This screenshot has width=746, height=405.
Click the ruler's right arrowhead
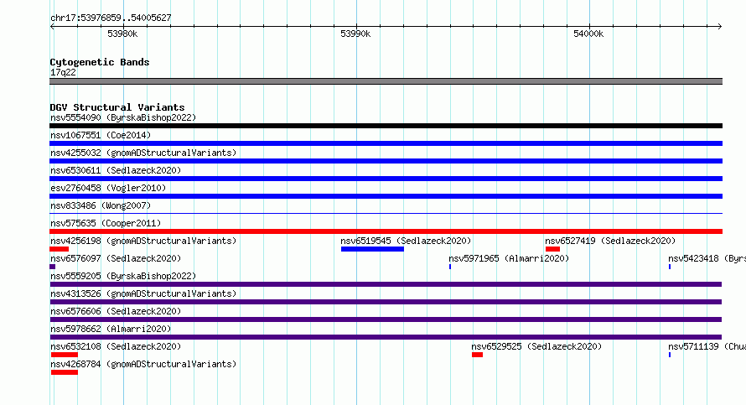(720, 27)
